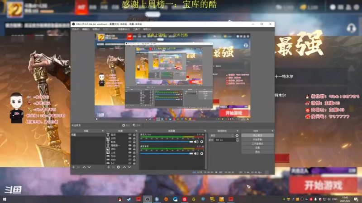Adjust the desktop audio volume slider
This screenshot has height=203, width=362.
(x=167, y=153)
